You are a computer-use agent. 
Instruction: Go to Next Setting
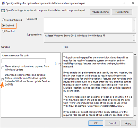pos(122,12)
